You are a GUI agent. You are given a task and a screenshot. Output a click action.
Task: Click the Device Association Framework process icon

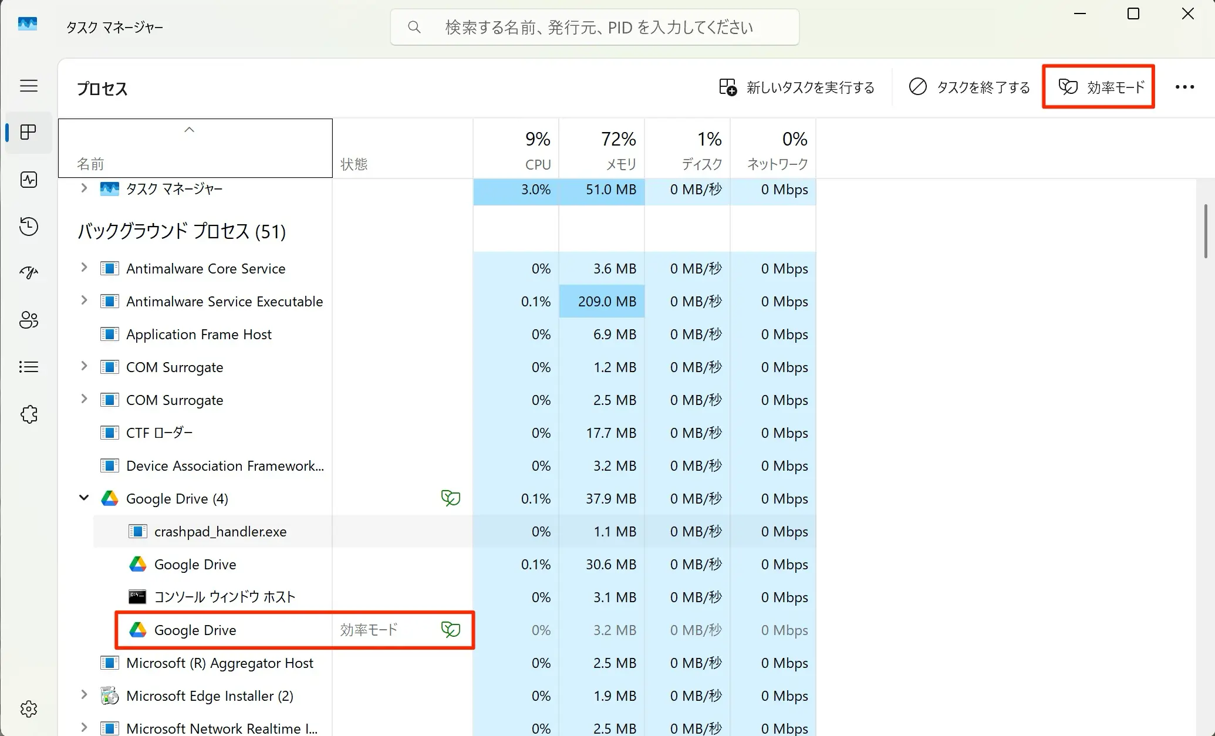coord(110,465)
